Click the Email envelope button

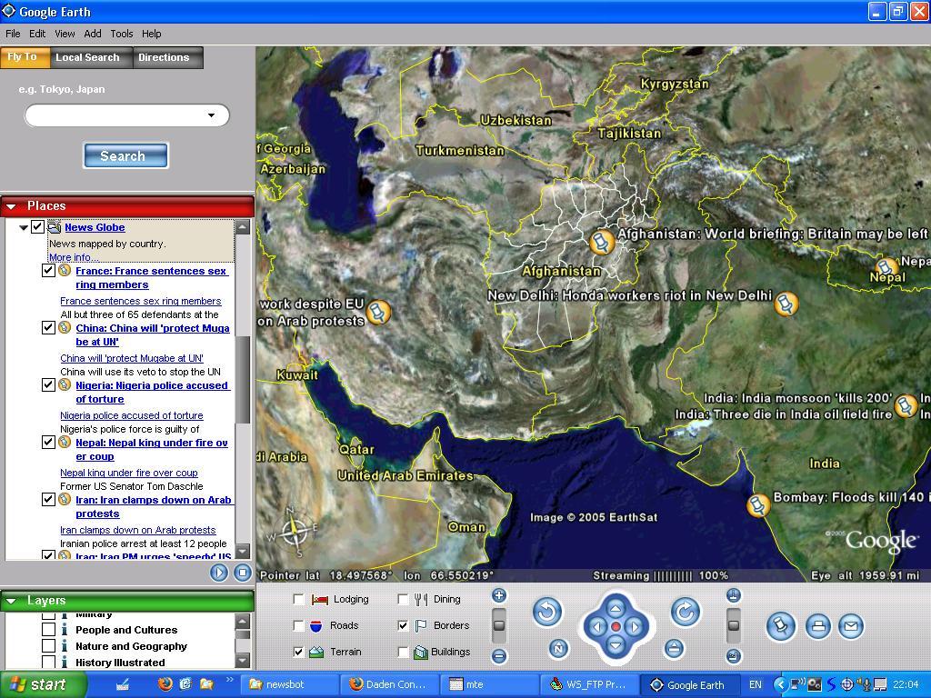tap(851, 626)
